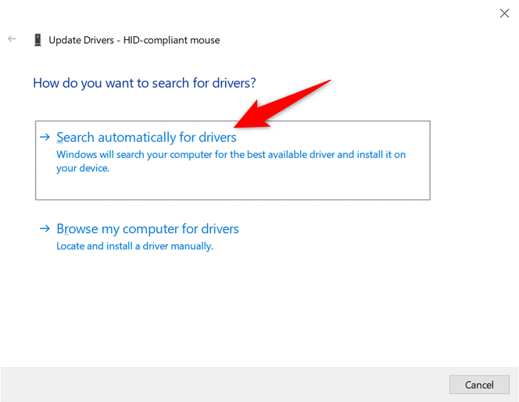Cancel the driver update wizard
Screen dimensions: 519x402
(479, 385)
